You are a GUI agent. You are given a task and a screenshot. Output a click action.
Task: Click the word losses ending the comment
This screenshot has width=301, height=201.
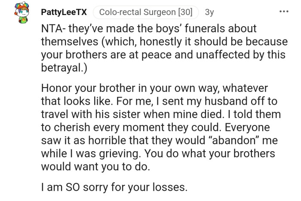168,187
